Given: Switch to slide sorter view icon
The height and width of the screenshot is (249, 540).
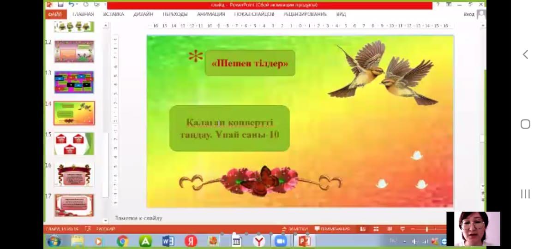Looking at the screenshot, I should click(376, 229).
